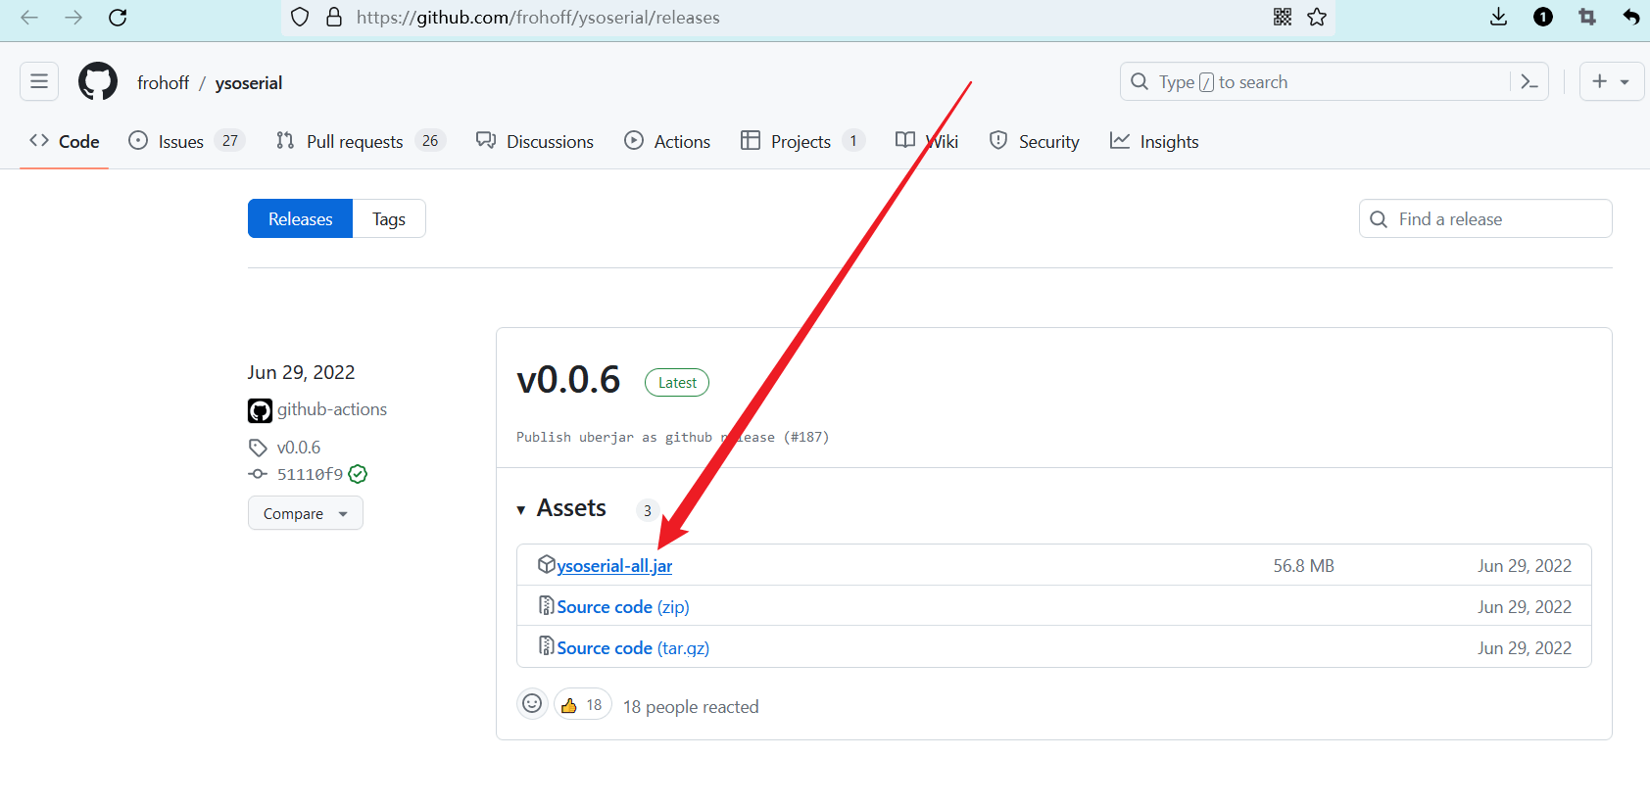1650x805 pixels.
Task: Download Source code (tar.gz)
Action: pos(633,648)
